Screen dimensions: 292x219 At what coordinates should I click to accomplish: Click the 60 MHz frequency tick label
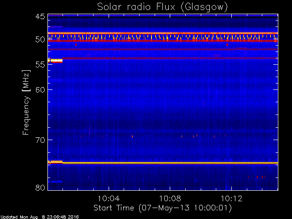pyautogui.click(x=40, y=89)
